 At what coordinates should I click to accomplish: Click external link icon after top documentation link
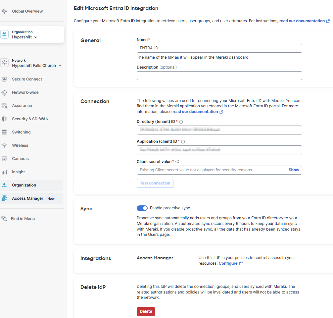click(328, 21)
